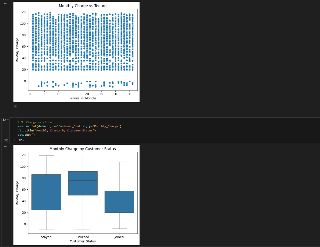This screenshot has height=247, width=320.
Task: Click the Monthly_Charge y-axis label on the scatter plot
Action: pyautogui.click(x=17, y=49)
